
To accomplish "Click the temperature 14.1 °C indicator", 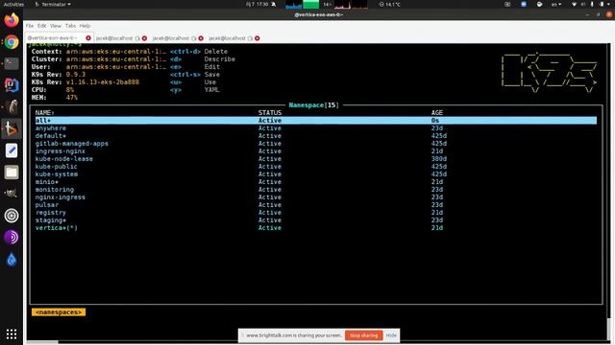I will 389,4.
